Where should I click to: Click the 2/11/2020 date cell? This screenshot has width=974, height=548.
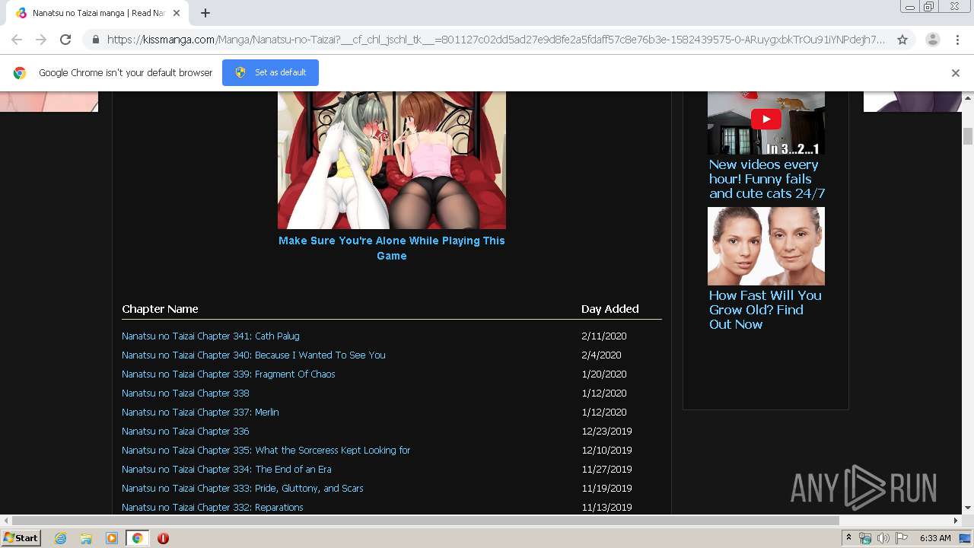[604, 336]
